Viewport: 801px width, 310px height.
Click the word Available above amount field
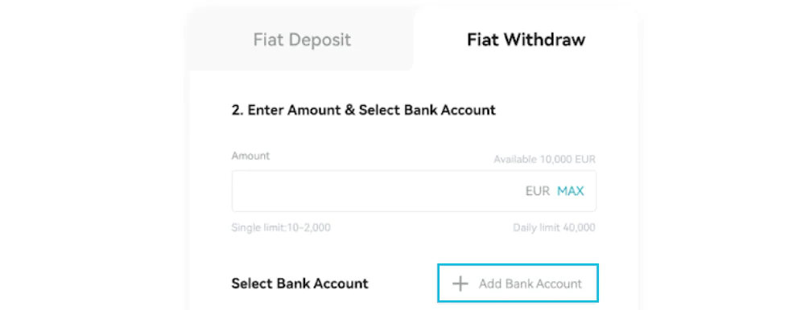[515, 160]
